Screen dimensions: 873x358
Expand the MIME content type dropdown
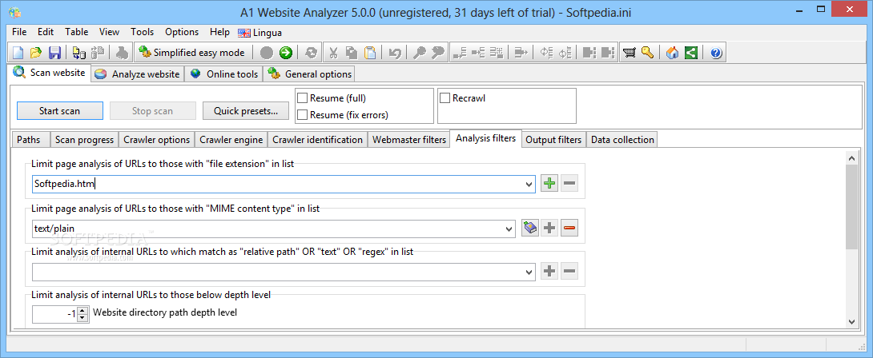(x=509, y=228)
